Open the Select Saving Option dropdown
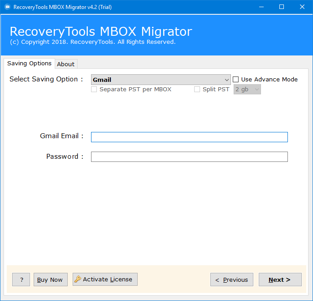Image resolution: width=313 pixels, height=301 pixels. (161, 80)
